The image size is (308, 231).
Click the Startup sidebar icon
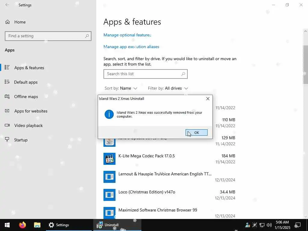coord(7,140)
